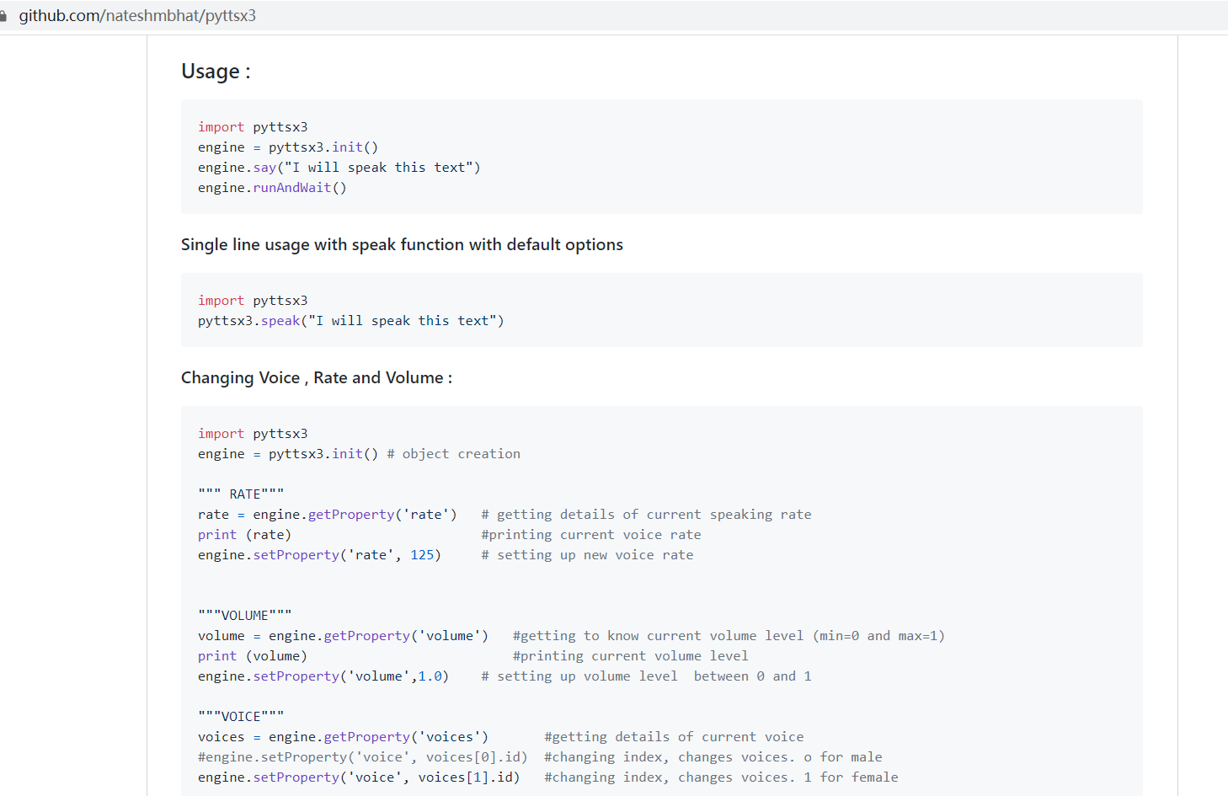Click "volume = engine.getProperty('volume')" code

point(344,636)
